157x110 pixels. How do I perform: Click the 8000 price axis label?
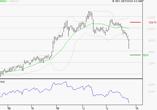tap(152, 52)
